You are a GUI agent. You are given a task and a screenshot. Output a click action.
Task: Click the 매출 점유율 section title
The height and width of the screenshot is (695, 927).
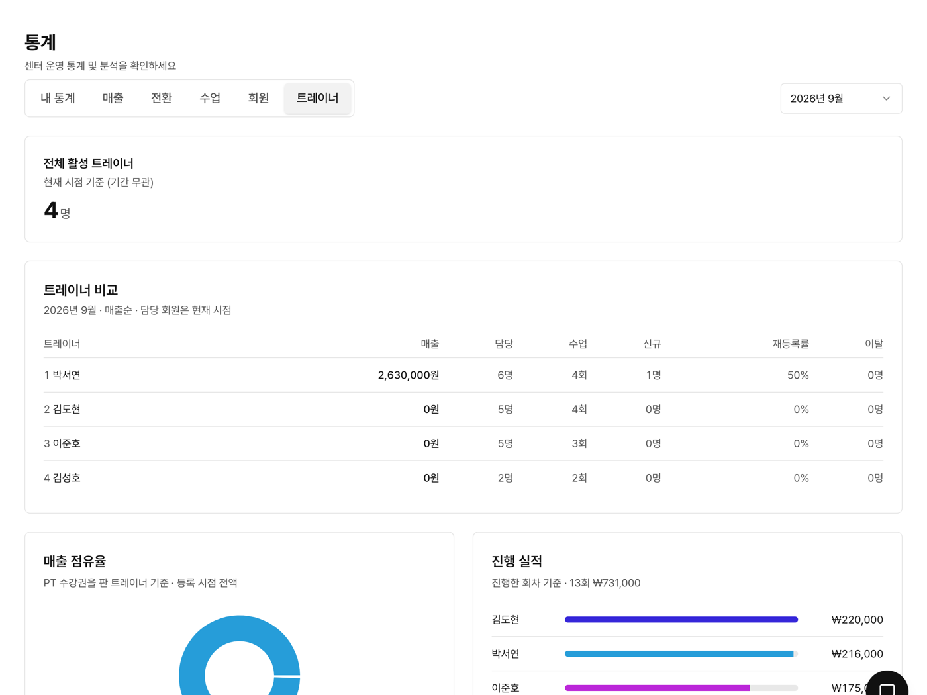(x=75, y=561)
